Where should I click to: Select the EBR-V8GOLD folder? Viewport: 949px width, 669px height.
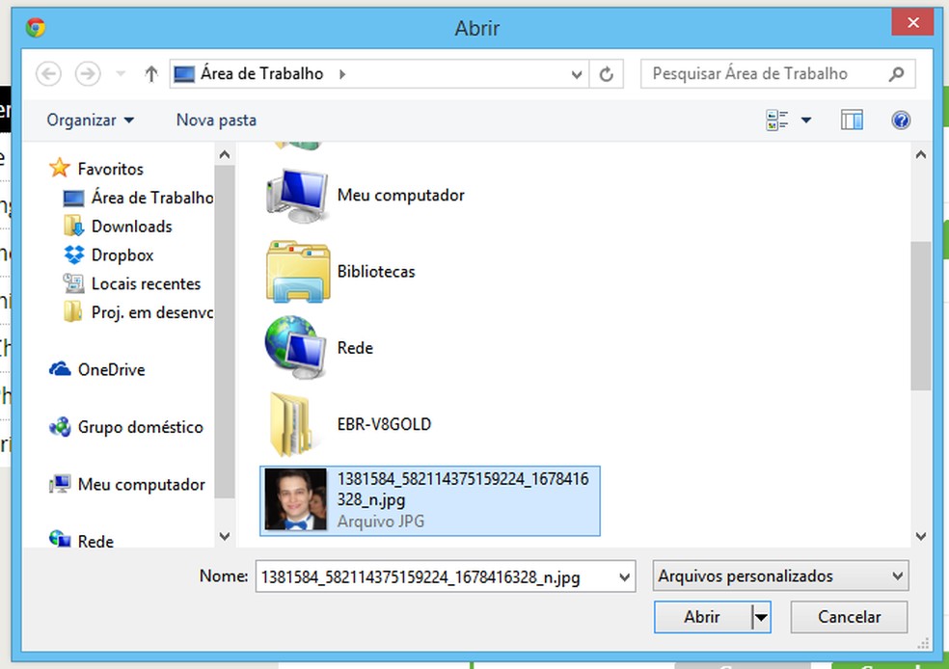[347, 424]
